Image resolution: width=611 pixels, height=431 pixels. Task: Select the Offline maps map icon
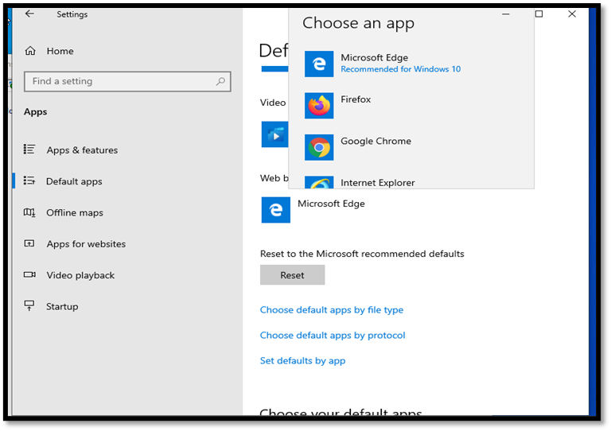[x=29, y=212]
